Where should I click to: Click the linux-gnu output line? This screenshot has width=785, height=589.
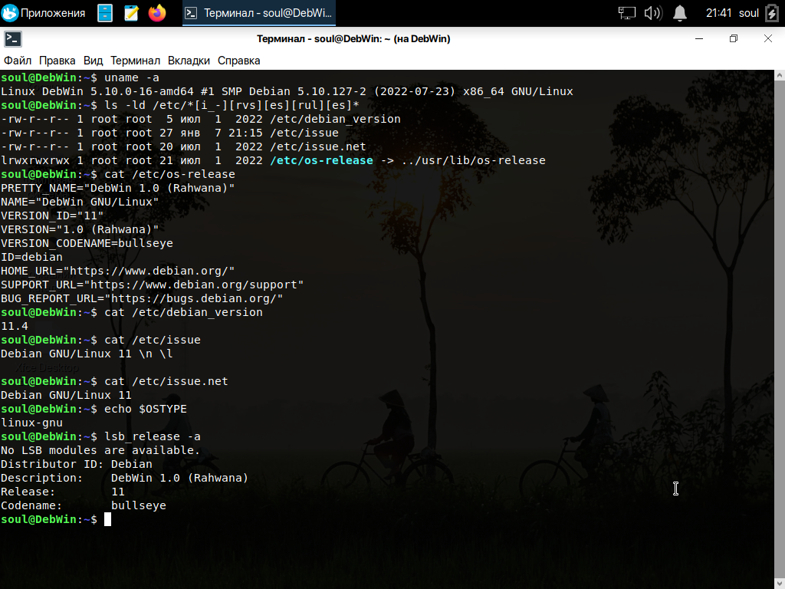pos(31,423)
